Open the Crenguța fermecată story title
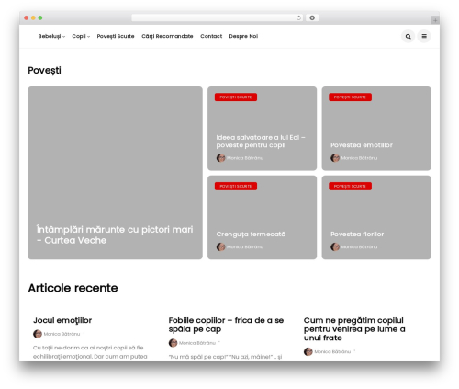The width and height of the screenshot is (459, 389). [x=251, y=235]
